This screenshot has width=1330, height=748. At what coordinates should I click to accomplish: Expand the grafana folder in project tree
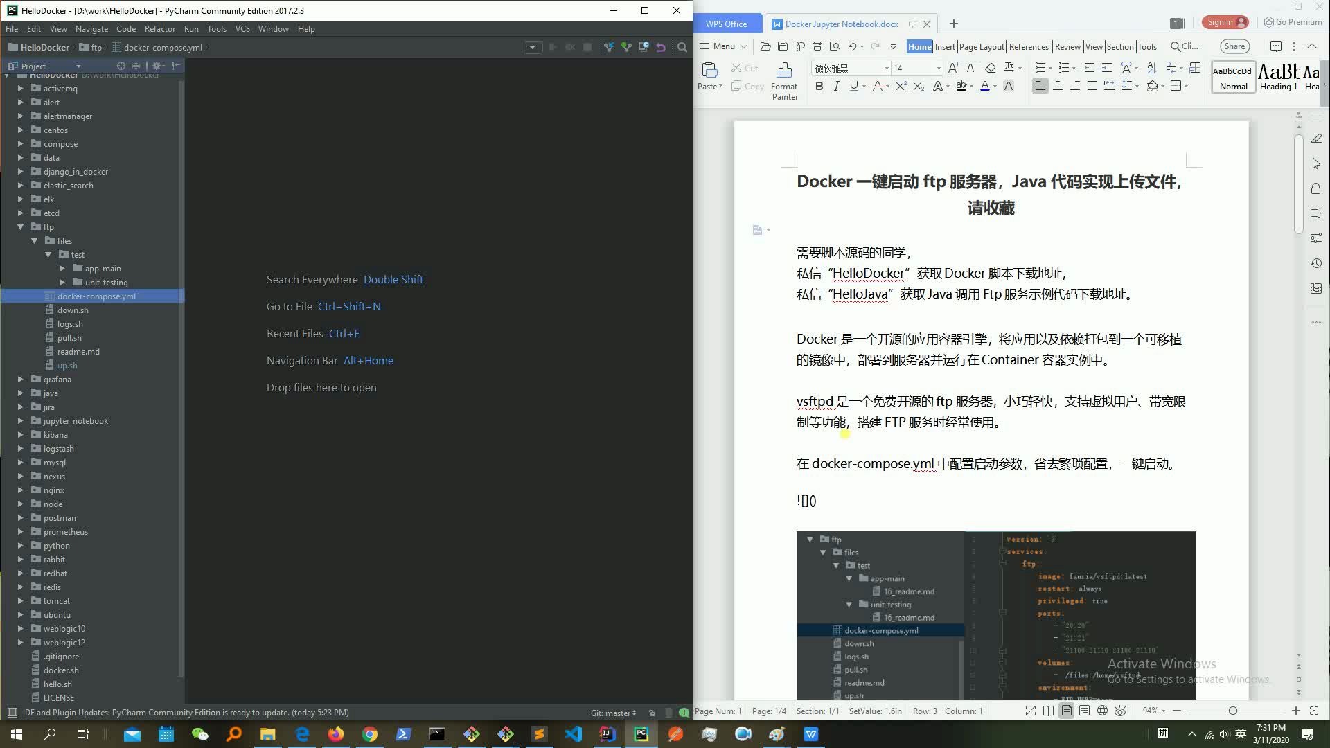[20, 380]
